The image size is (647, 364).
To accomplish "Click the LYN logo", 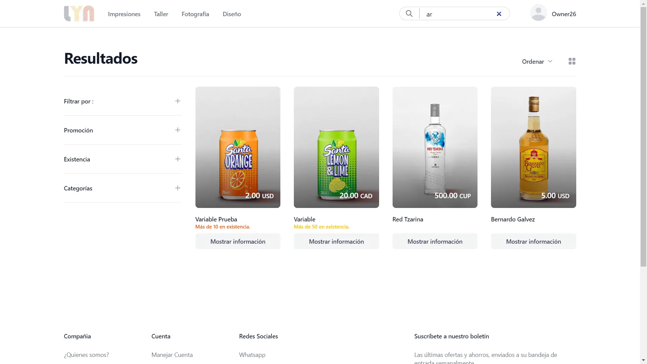I will pyautogui.click(x=79, y=14).
